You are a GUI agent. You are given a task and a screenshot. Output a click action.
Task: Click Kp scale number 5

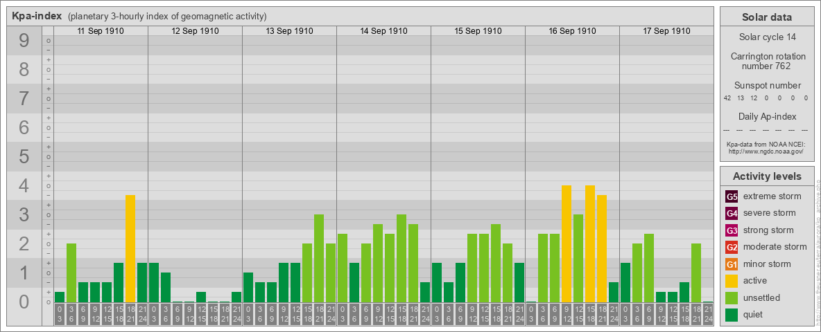(x=24, y=156)
